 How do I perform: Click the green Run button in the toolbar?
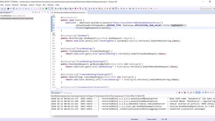click(60, 8)
